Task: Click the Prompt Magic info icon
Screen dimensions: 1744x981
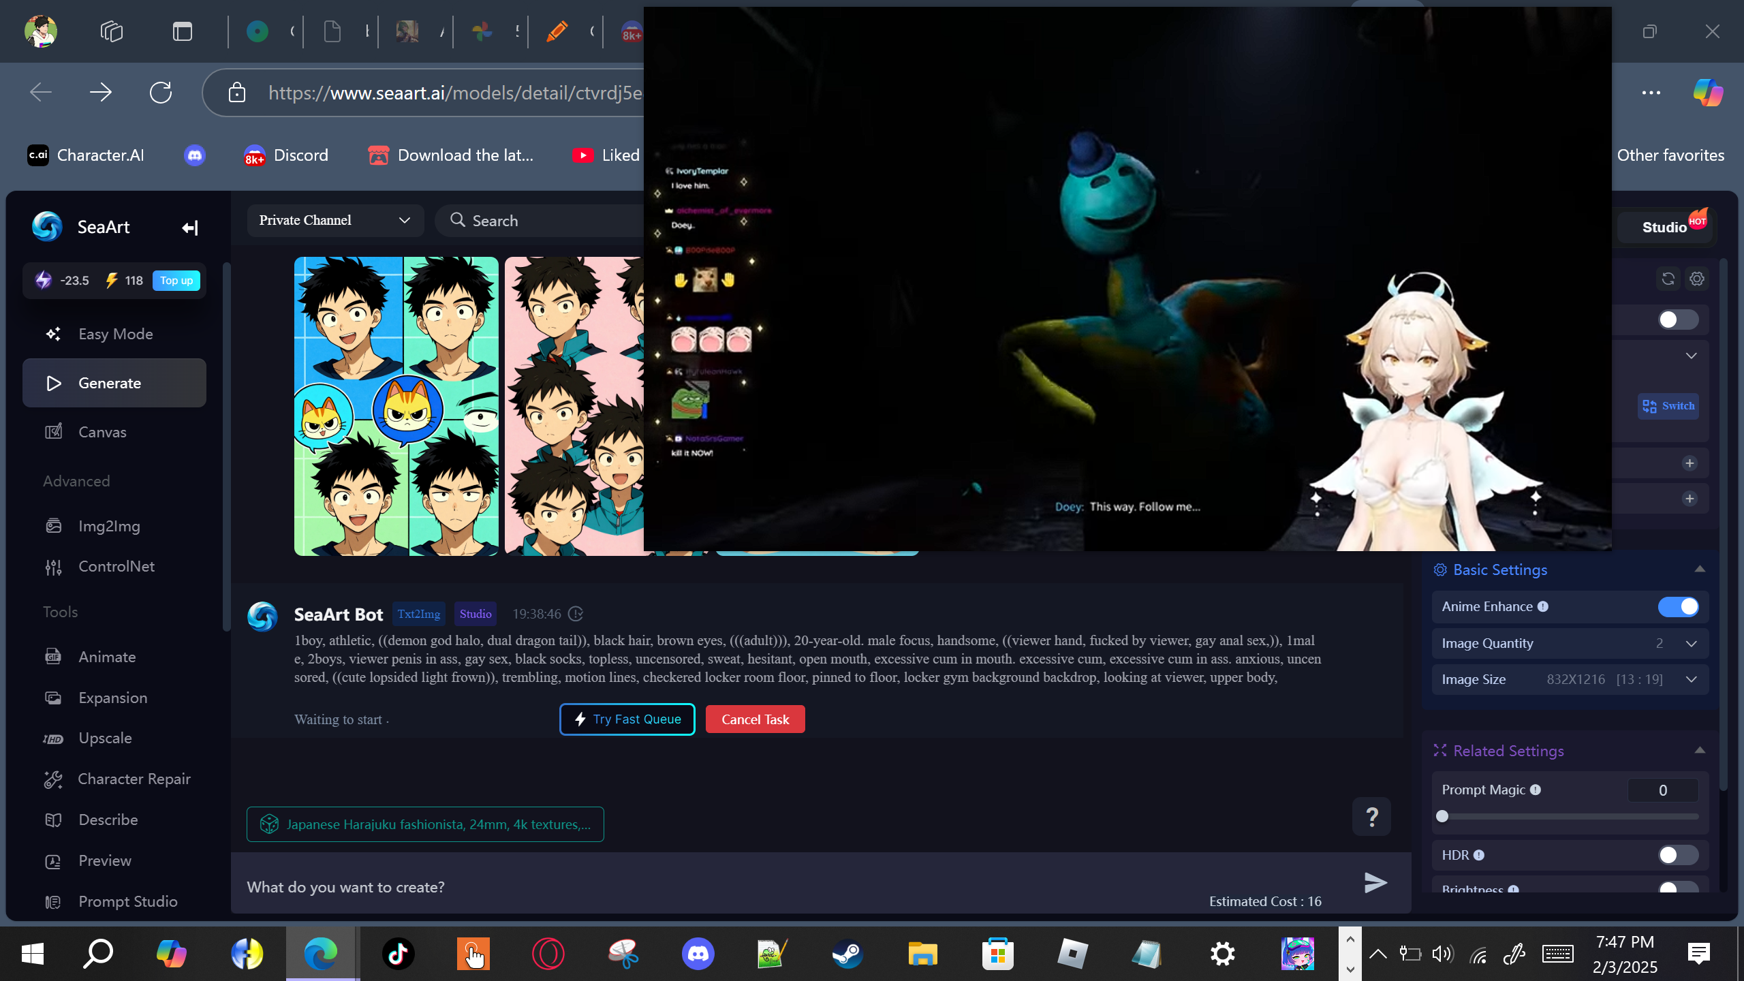Action: [1536, 790]
